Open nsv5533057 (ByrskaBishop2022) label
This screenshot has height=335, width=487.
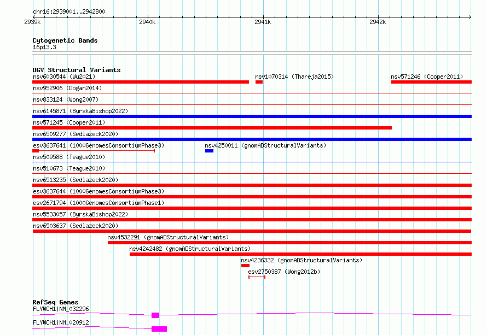(x=80, y=214)
